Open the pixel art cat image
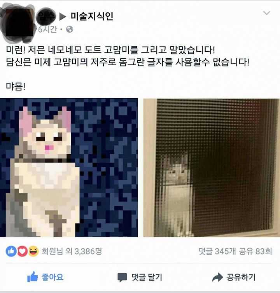 pyautogui.click(x=69, y=167)
